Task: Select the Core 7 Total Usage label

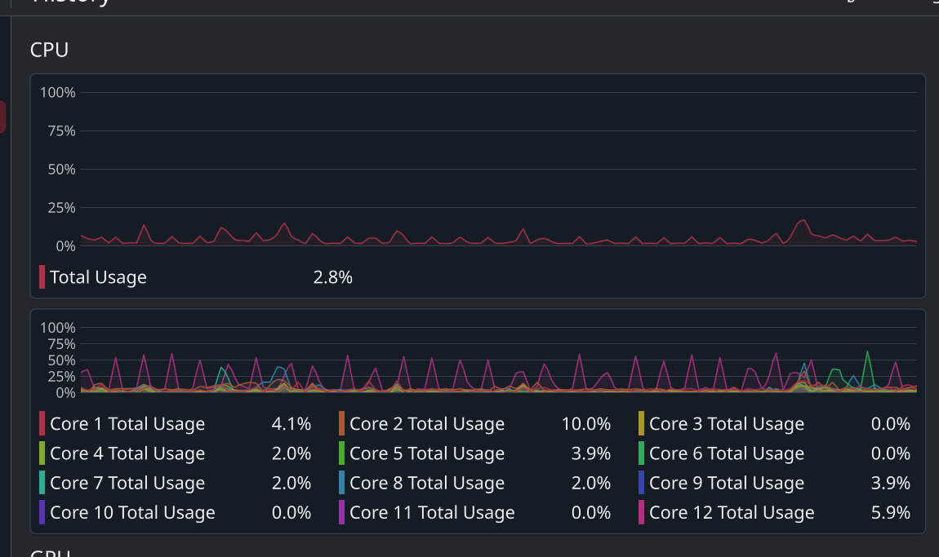Action: point(127,484)
